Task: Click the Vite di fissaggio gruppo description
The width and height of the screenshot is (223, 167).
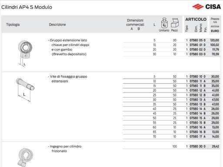Action: click(x=68, y=79)
